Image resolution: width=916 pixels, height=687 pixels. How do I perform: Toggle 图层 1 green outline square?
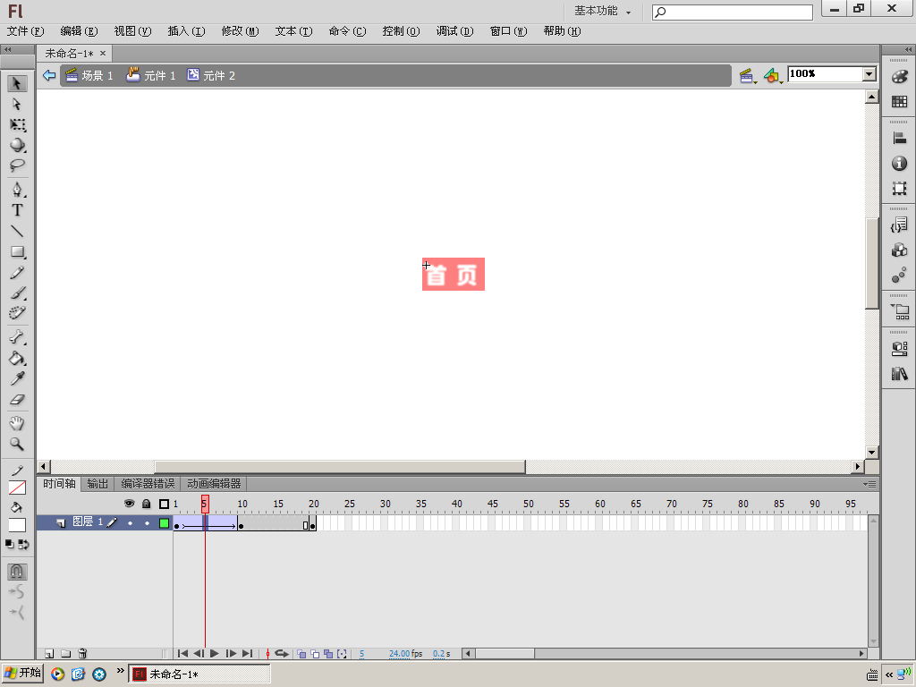(165, 523)
